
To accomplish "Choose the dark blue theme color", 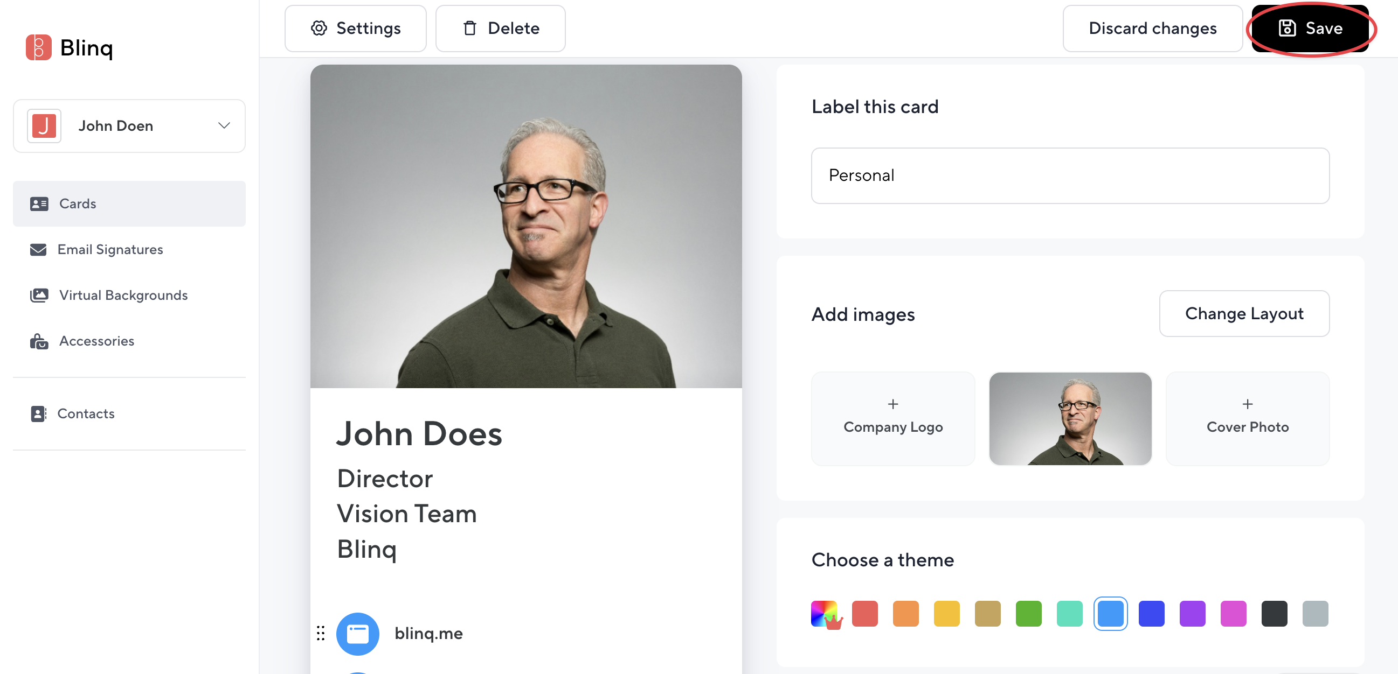I will pyautogui.click(x=1152, y=614).
